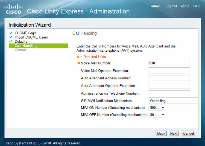The width and height of the screenshot is (205, 146).
Task: Click the checkmark beside Defaults
Action: [11, 41]
